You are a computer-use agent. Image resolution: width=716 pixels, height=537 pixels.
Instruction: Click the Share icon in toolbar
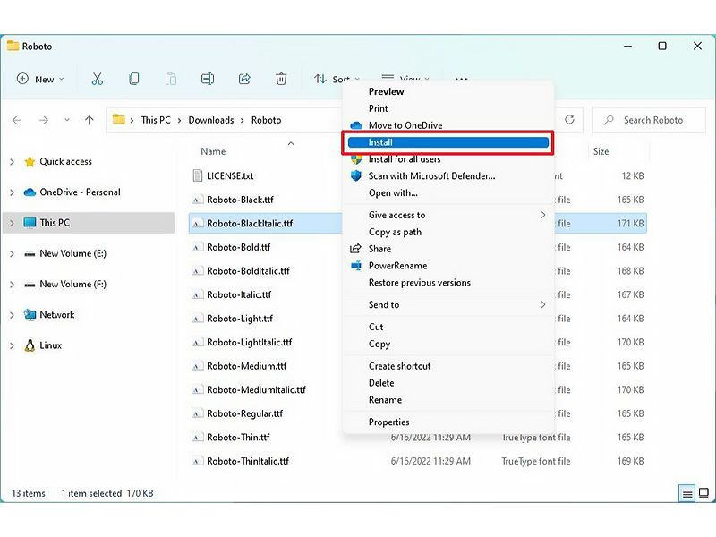click(x=244, y=79)
